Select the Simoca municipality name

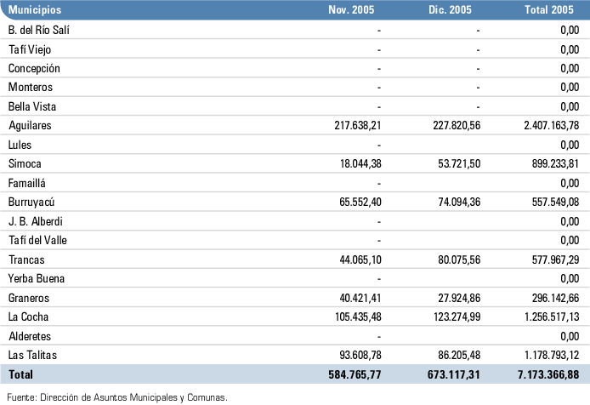26,163
